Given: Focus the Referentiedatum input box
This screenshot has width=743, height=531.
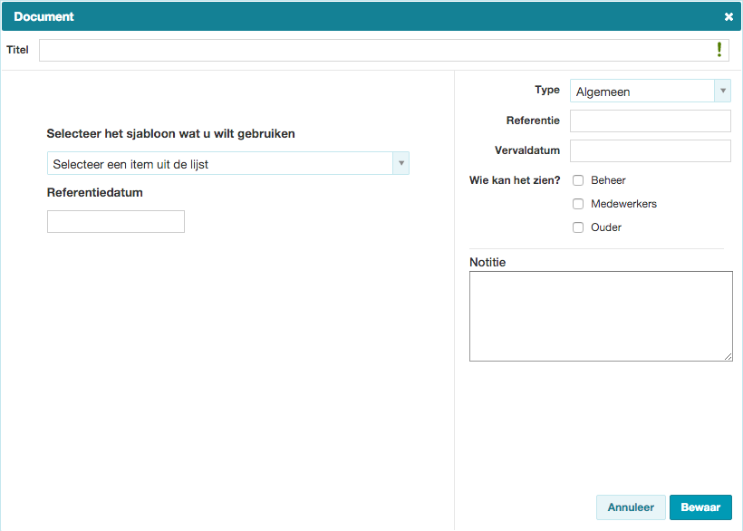Looking at the screenshot, I should click(116, 222).
